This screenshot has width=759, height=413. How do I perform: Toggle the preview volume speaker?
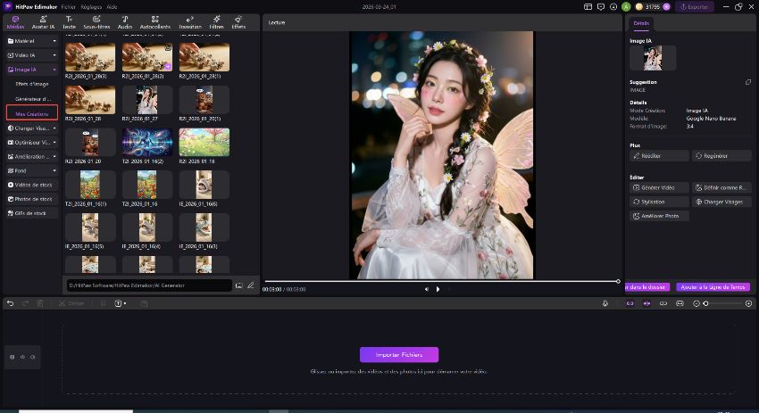pyautogui.click(x=426, y=289)
